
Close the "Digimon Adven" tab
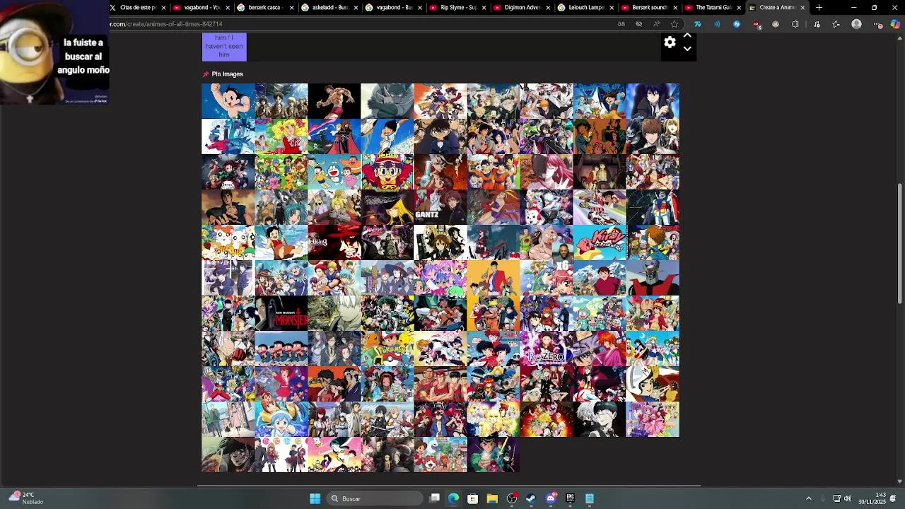click(547, 8)
